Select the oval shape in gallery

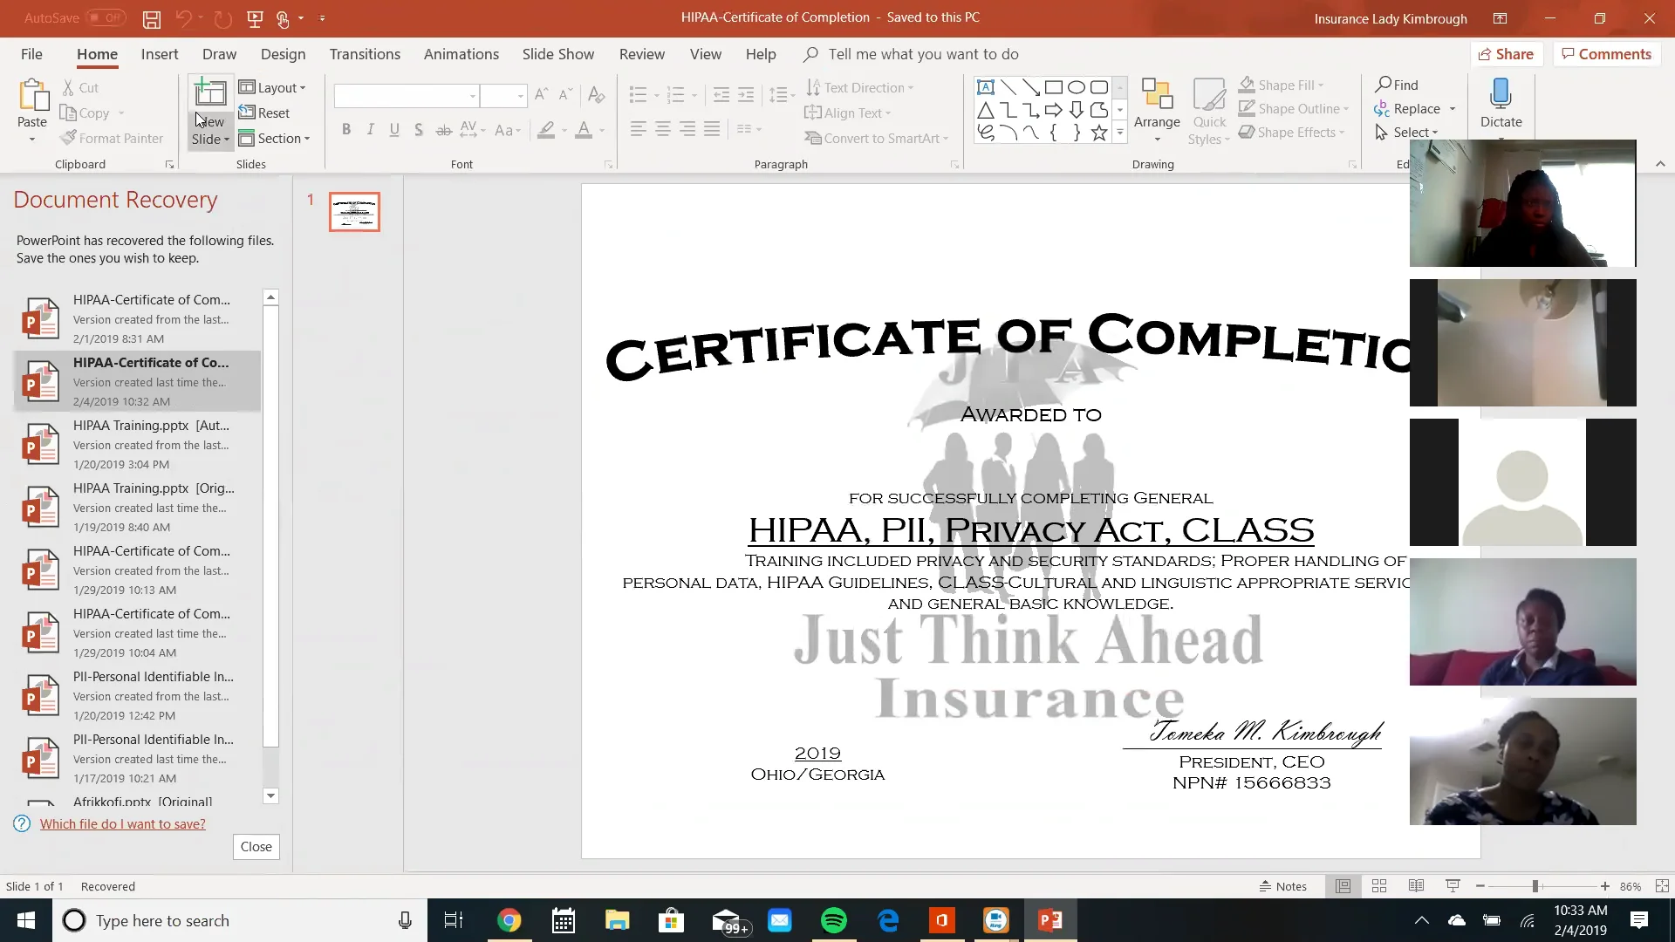[x=1077, y=87]
